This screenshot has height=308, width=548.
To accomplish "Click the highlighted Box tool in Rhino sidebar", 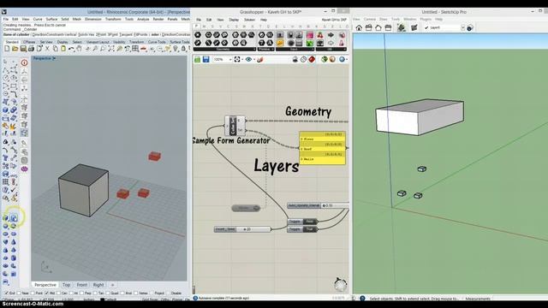I will (x=14, y=218).
